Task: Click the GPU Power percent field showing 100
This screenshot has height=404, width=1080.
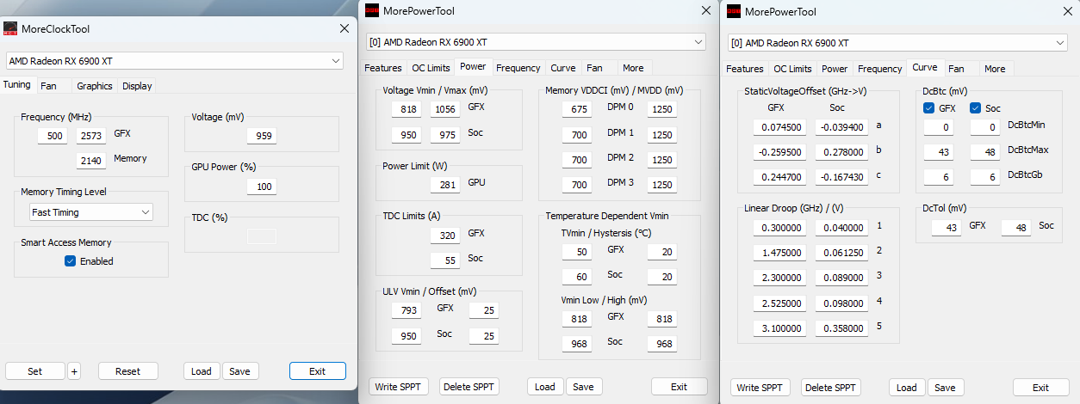Action: [262, 187]
